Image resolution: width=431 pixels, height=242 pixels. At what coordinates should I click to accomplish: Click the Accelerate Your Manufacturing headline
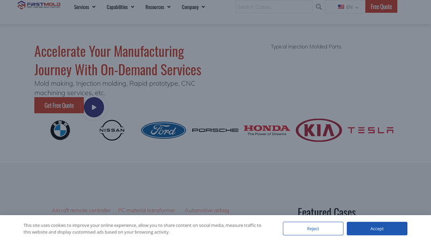pyautogui.click(x=118, y=60)
